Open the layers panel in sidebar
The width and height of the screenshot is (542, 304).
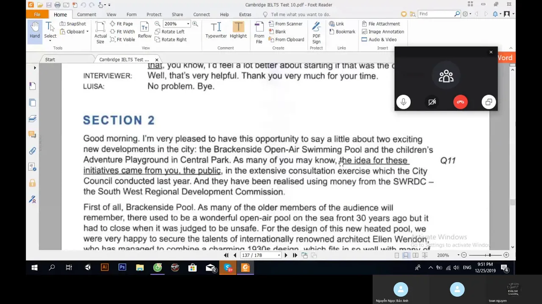(33, 119)
